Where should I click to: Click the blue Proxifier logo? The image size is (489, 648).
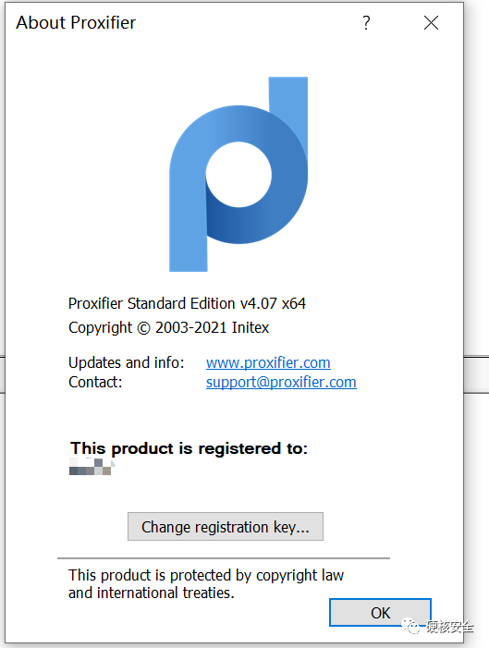[x=238, y=174]
